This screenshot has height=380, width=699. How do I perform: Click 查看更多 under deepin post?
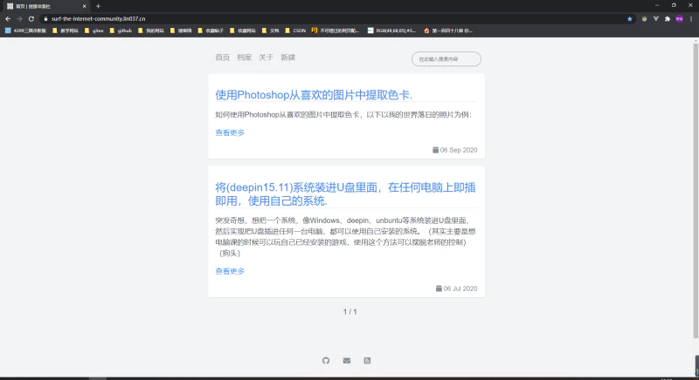click(230, 271)
